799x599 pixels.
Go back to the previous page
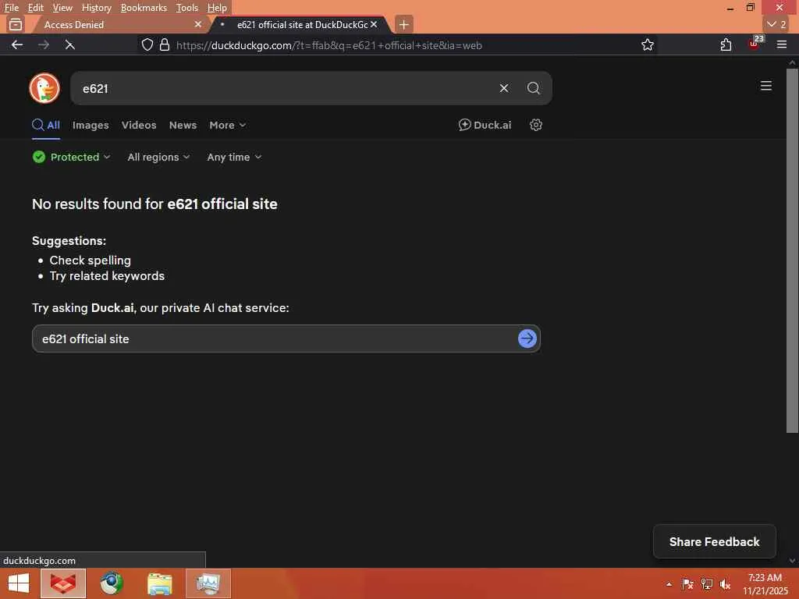point(17,44)
